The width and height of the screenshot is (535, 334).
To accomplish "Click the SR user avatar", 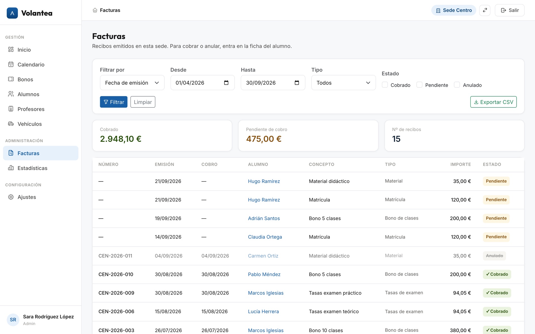I will [13, 320].
